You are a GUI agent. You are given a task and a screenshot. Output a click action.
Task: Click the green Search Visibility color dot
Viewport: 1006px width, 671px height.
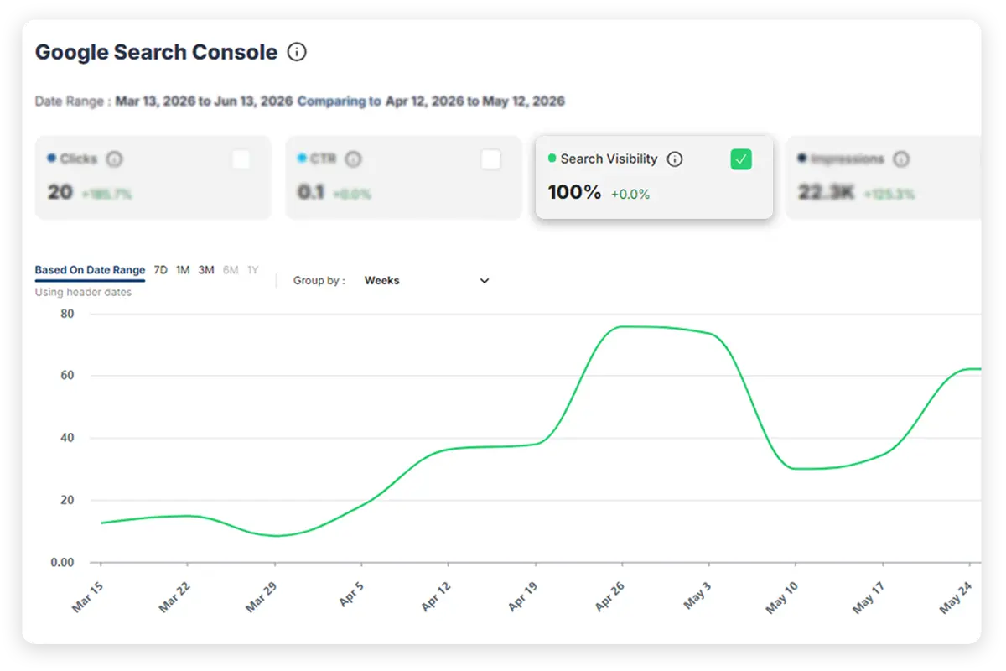click(x=552, y=158)
